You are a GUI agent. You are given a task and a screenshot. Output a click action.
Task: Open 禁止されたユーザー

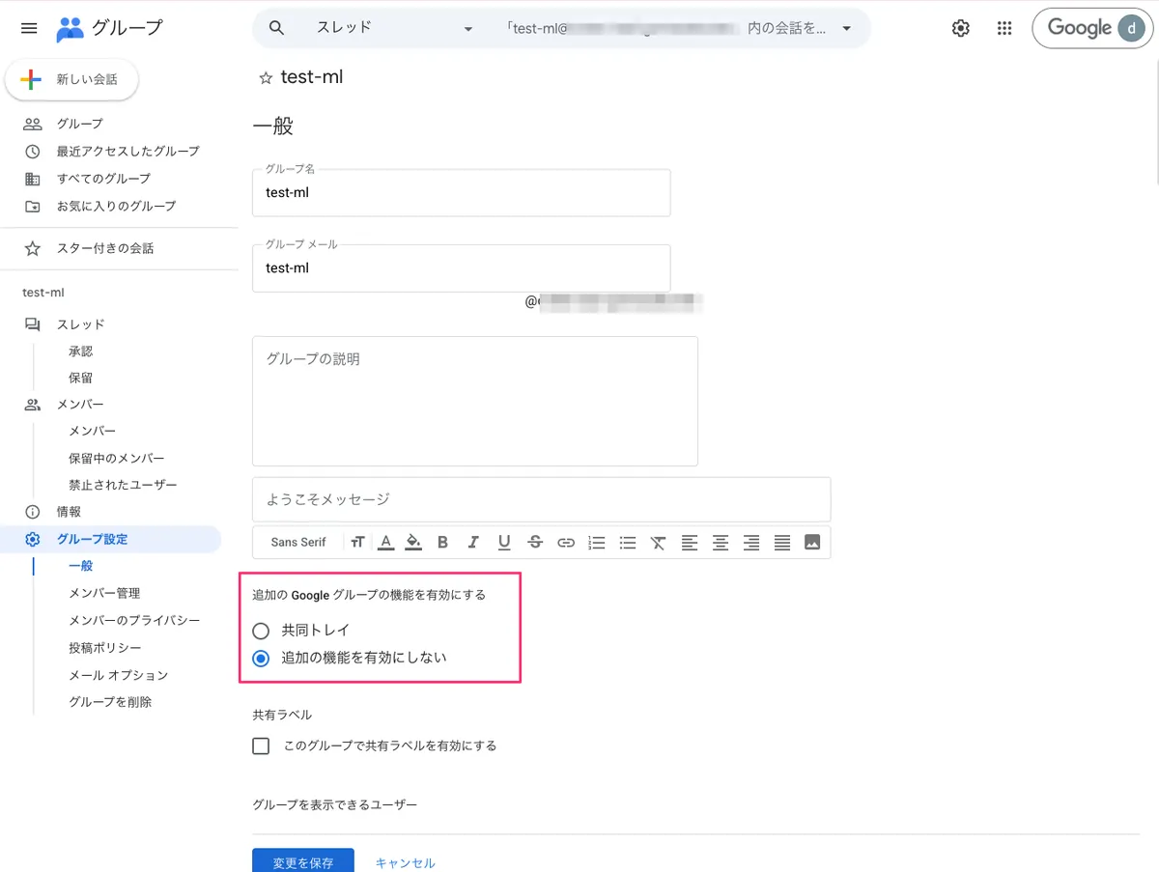point(123,485)
